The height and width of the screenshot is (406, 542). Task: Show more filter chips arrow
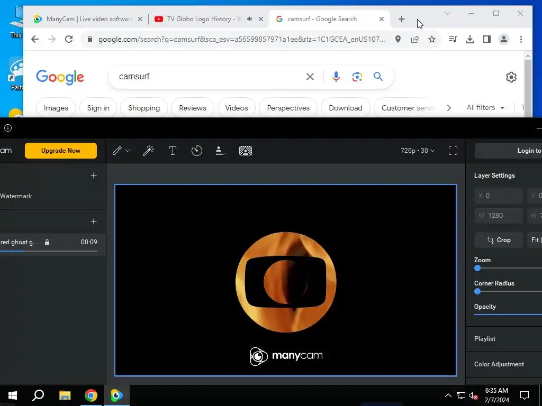click(449, 108)
